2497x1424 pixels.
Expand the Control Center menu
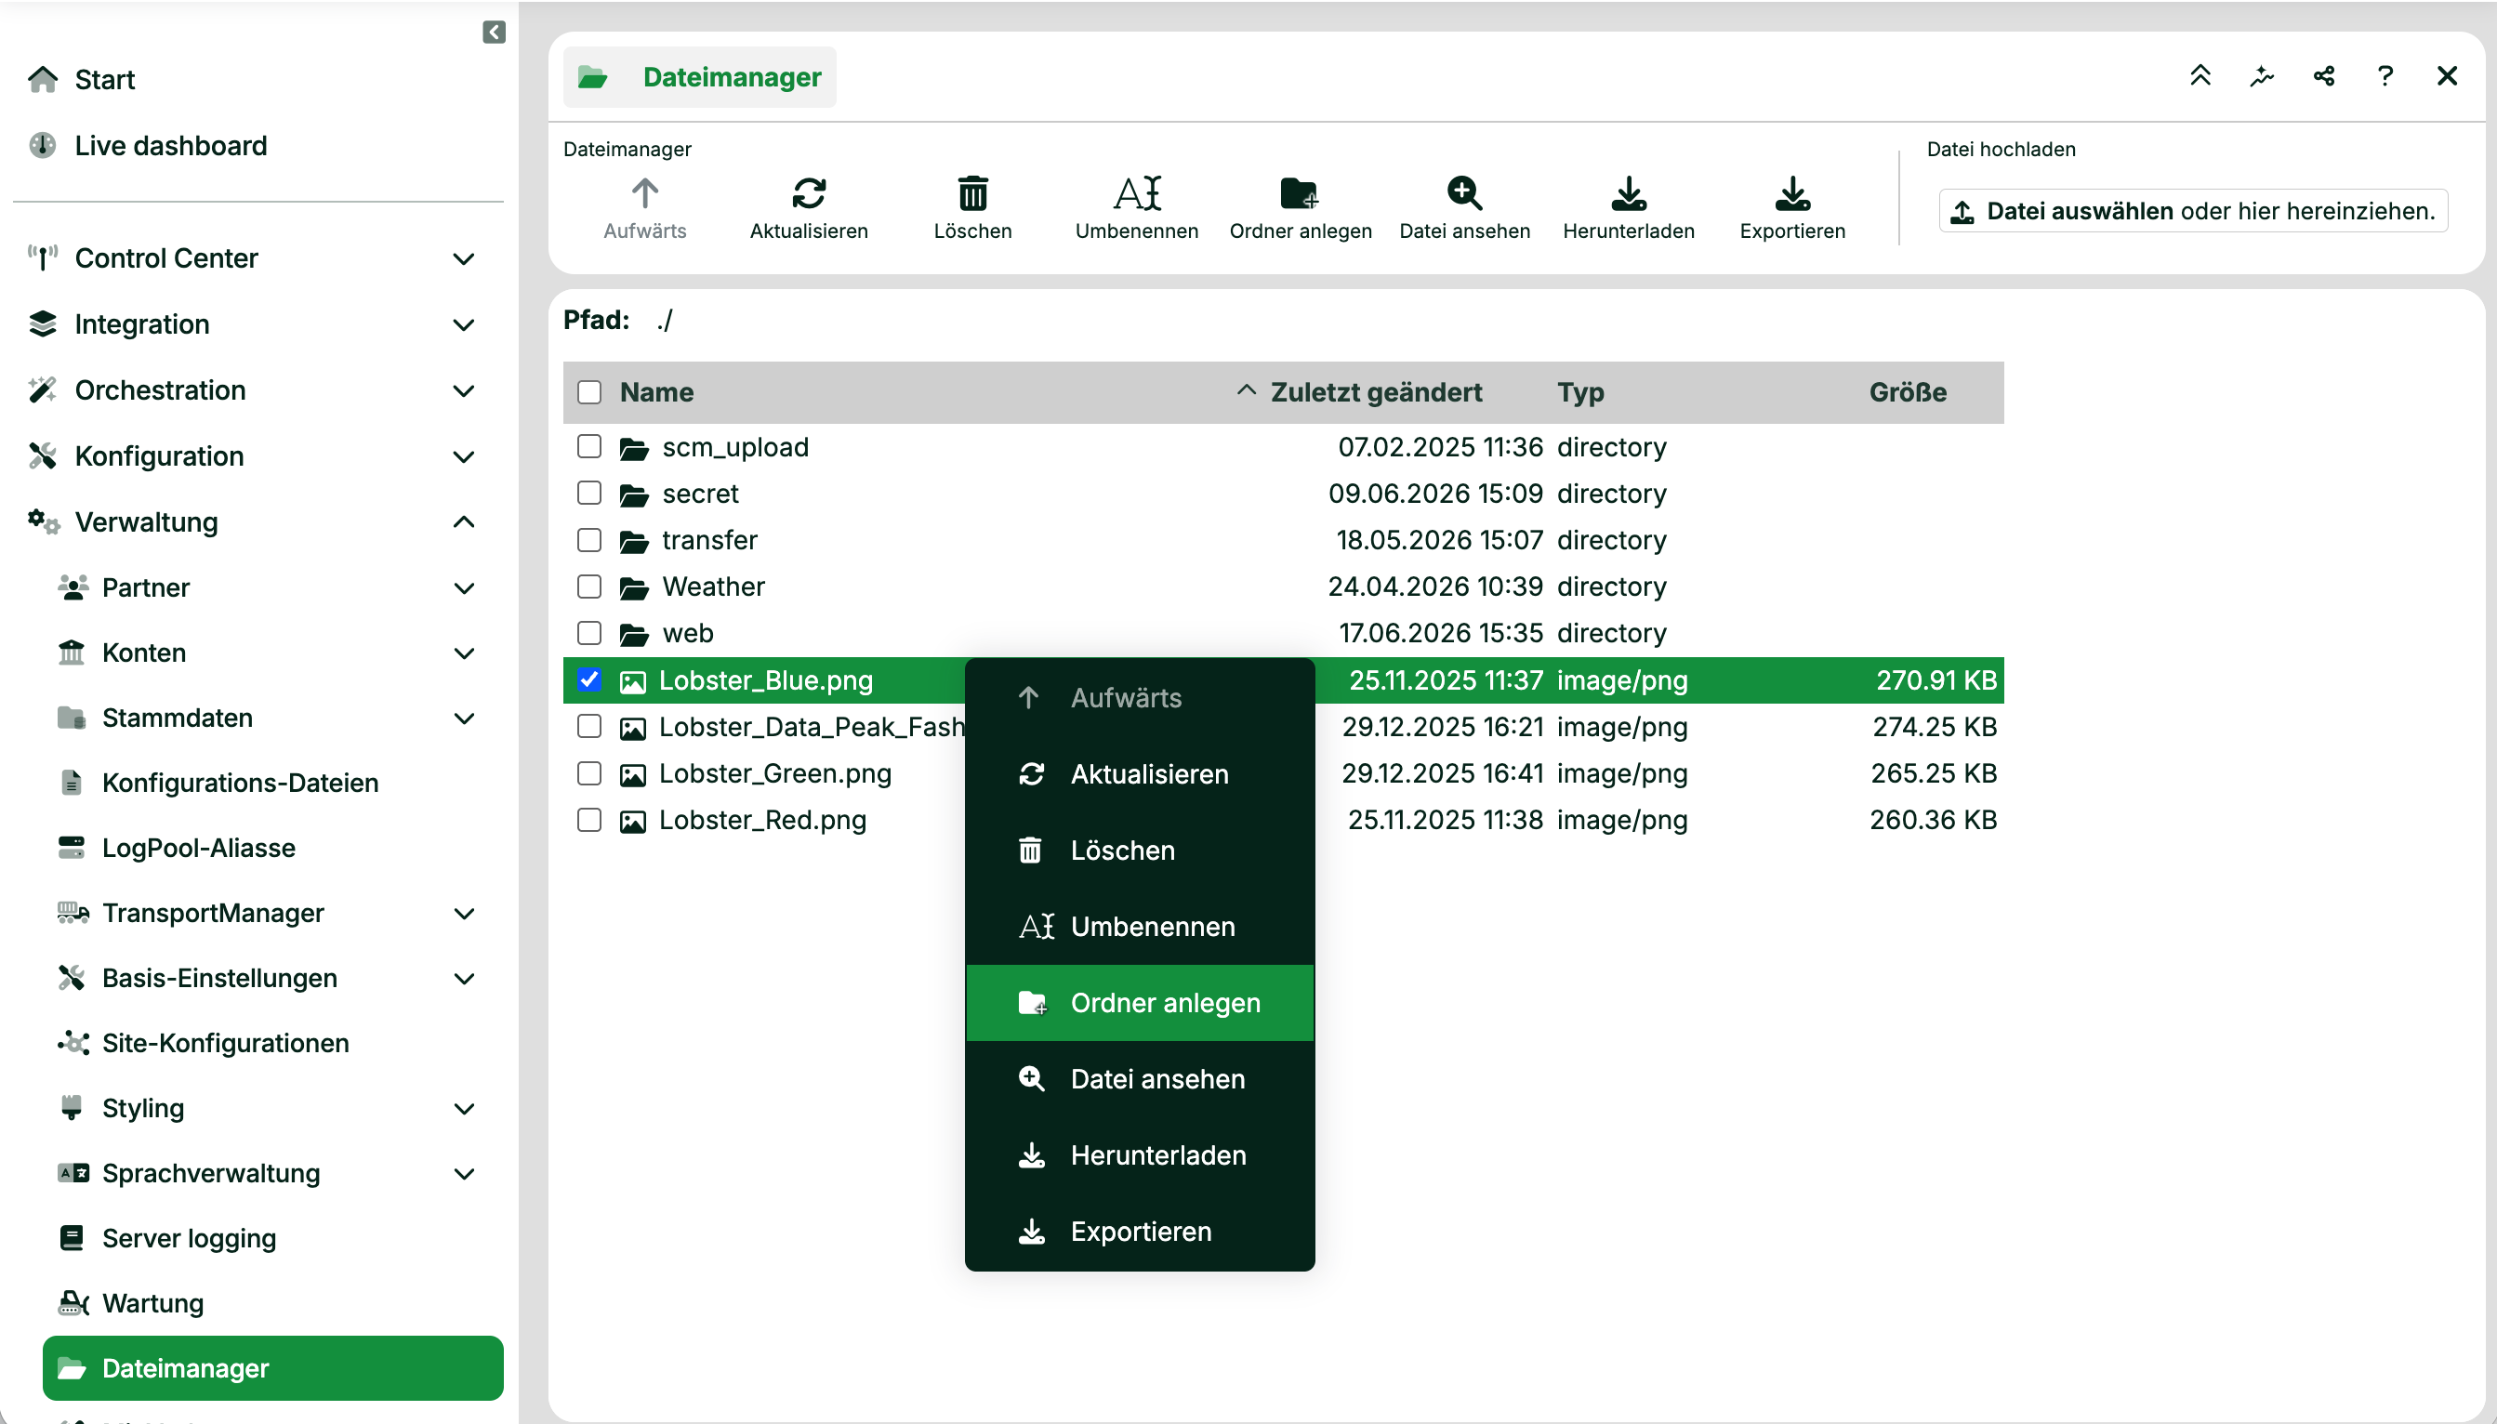(x=465, y=258)
